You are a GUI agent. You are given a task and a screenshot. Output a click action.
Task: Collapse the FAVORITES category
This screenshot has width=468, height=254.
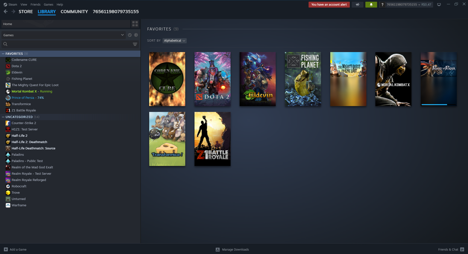[x=3, y=54]
